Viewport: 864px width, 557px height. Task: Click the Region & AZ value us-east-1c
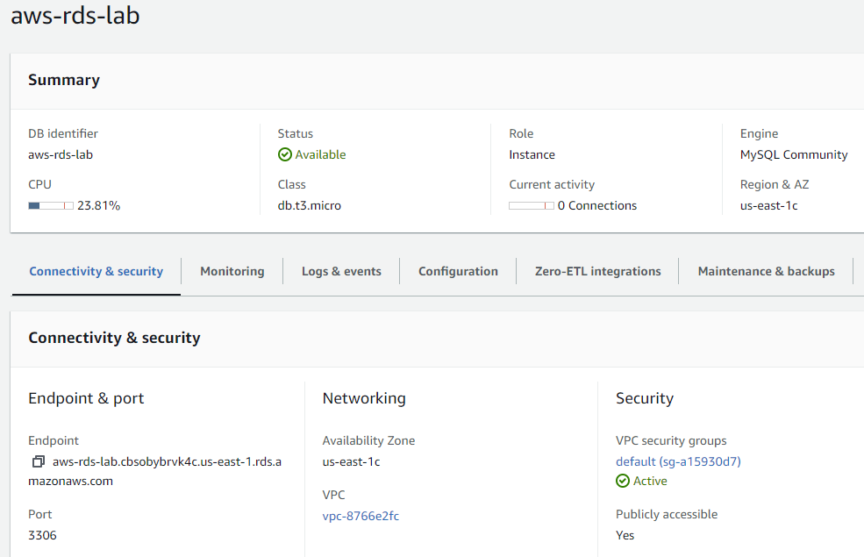click(768, 205)
